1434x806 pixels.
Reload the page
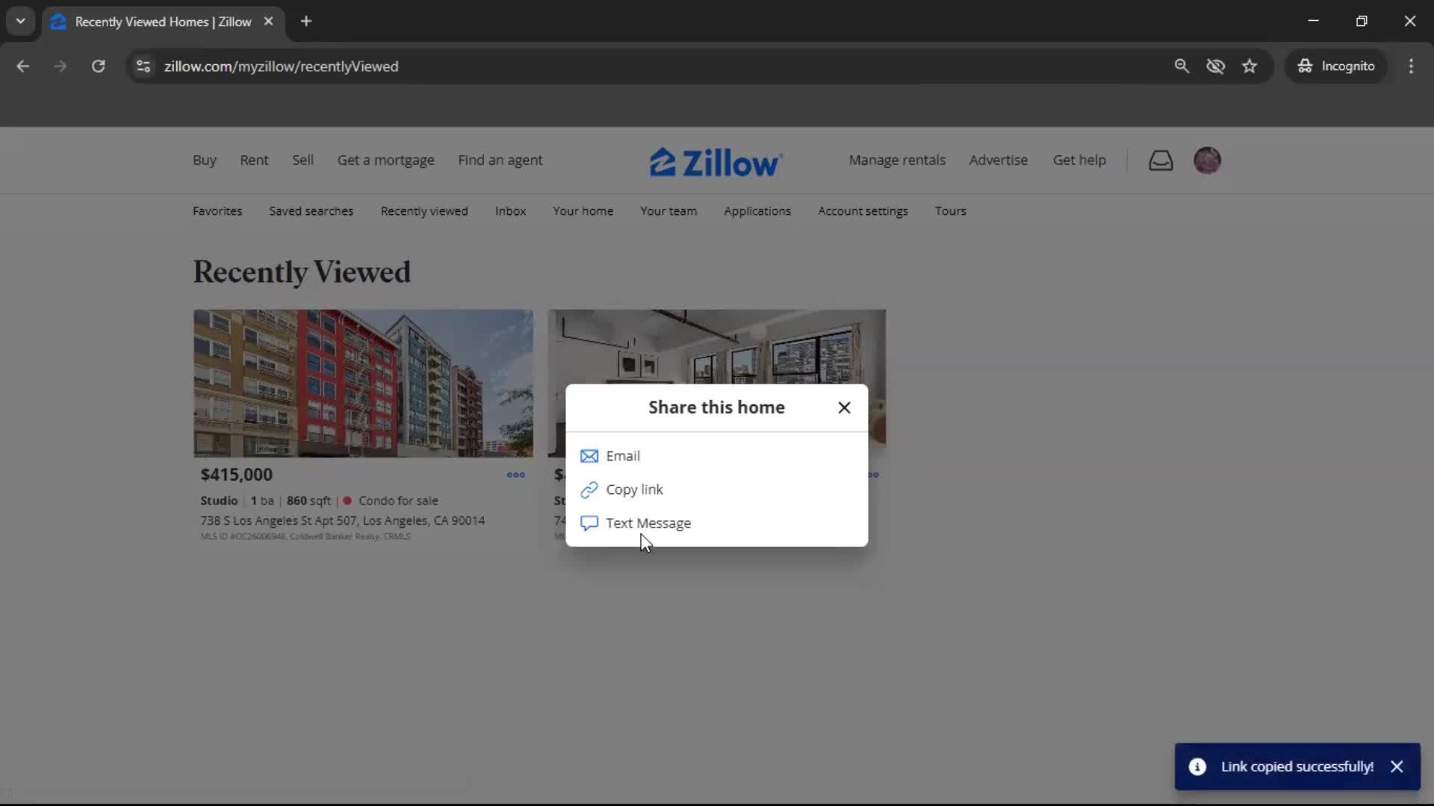point(98,66)
